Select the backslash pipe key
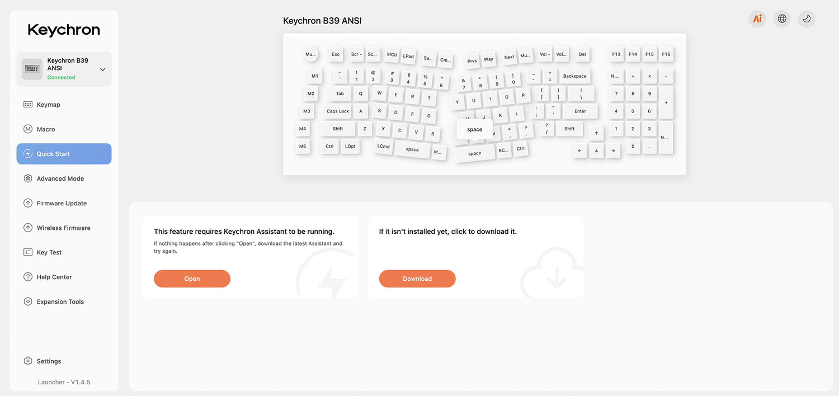Image resolution: width=839 pixels, height=396 pixels. click(x=581, y=93)
